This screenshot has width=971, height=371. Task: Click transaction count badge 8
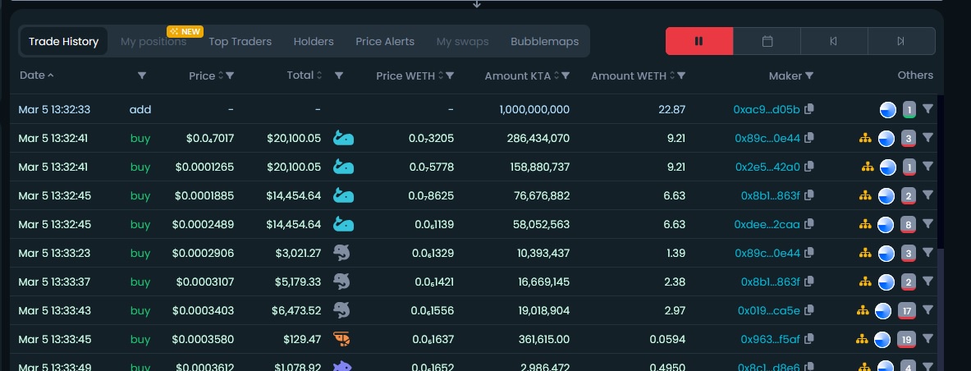click(x=909, y=225)
